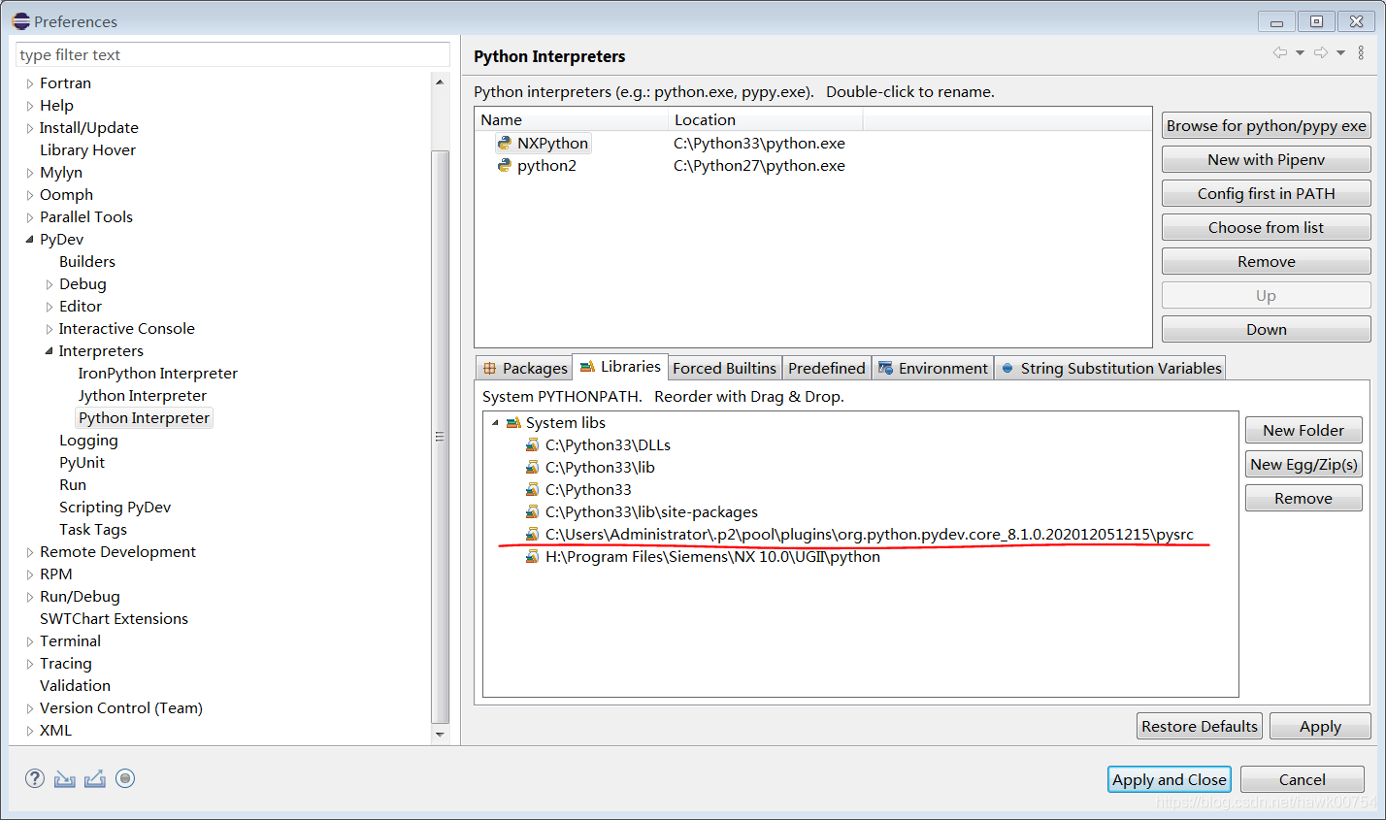Open the String Substitution Variables tab
This screenshot has width=1386, height=820.
(x=1110, y=369)
